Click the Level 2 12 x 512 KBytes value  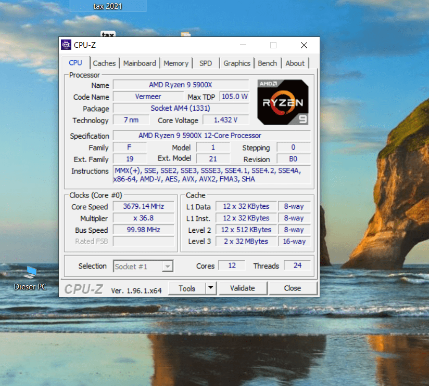coord(246,230)
